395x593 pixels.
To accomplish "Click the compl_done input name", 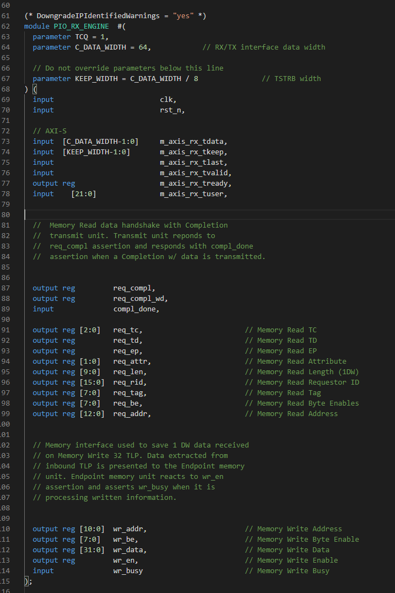I will pyautogui.click(x=134, y=309).
